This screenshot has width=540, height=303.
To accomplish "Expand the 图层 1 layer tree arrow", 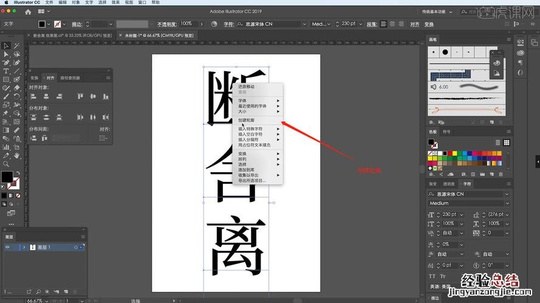I will coord(24,247).
